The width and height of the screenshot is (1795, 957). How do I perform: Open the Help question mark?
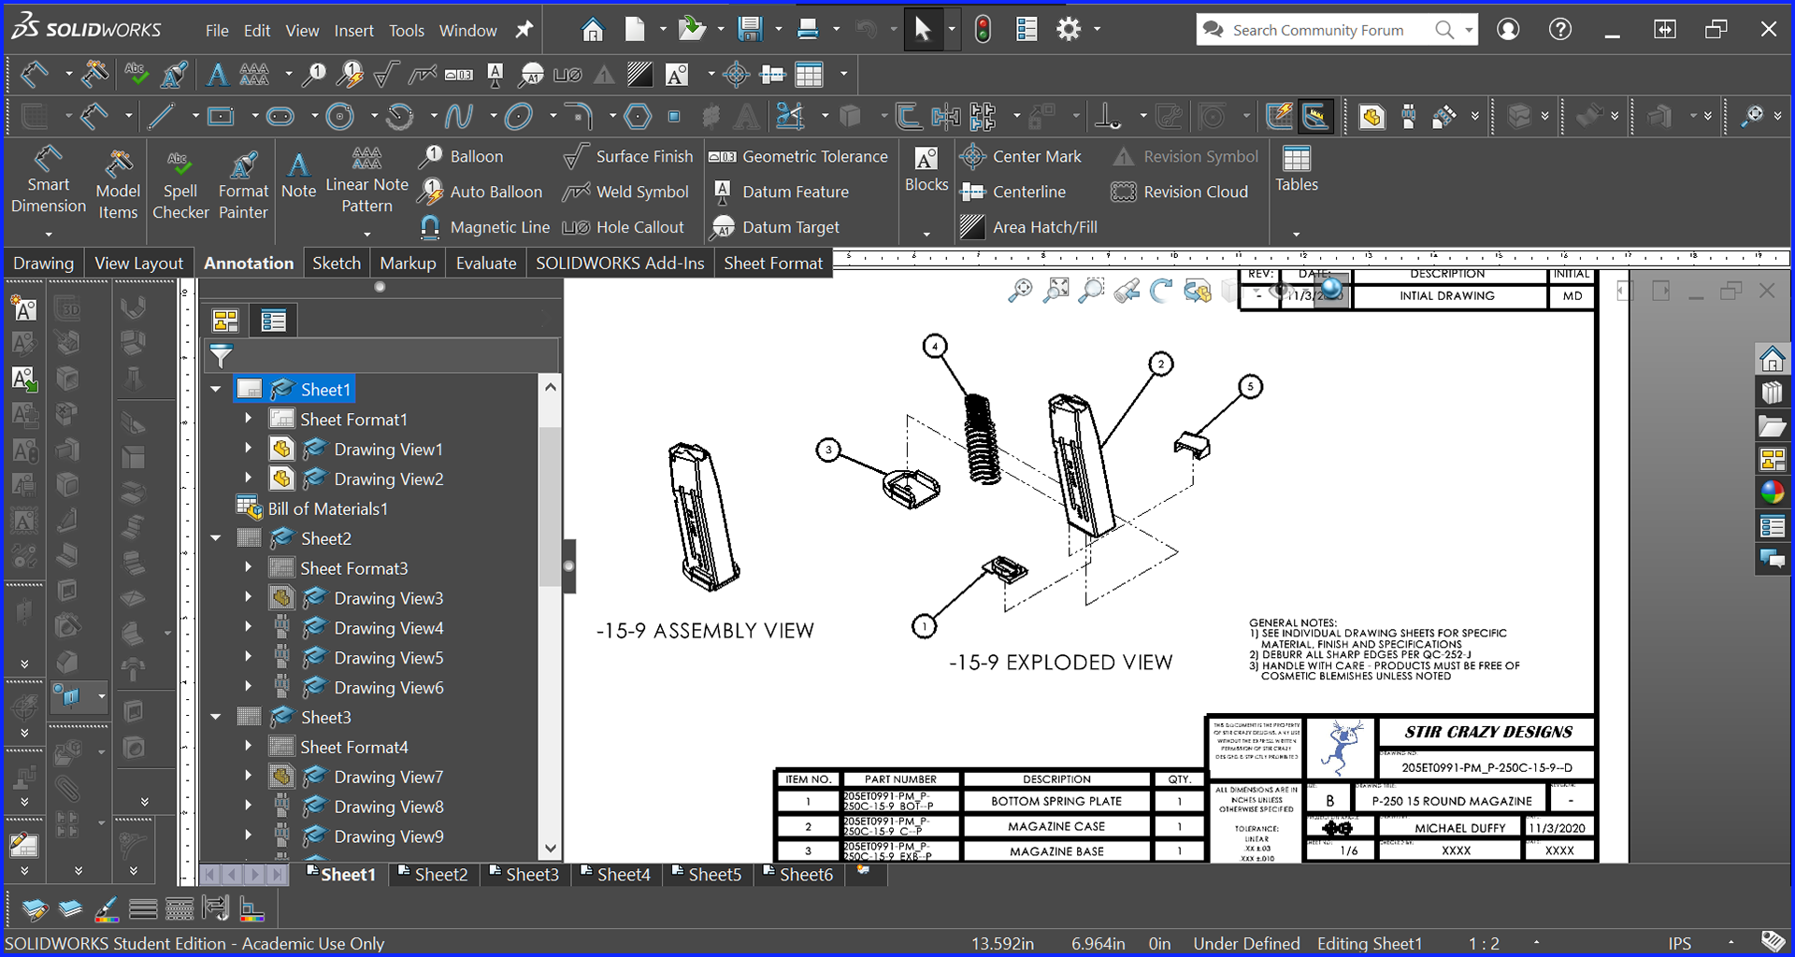(1559, 29)
